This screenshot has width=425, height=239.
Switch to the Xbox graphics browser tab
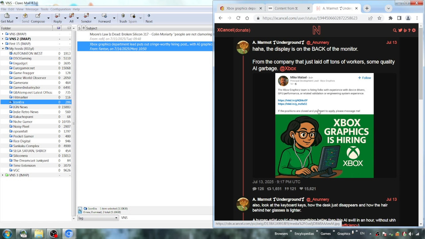click(x=240, y=8)
